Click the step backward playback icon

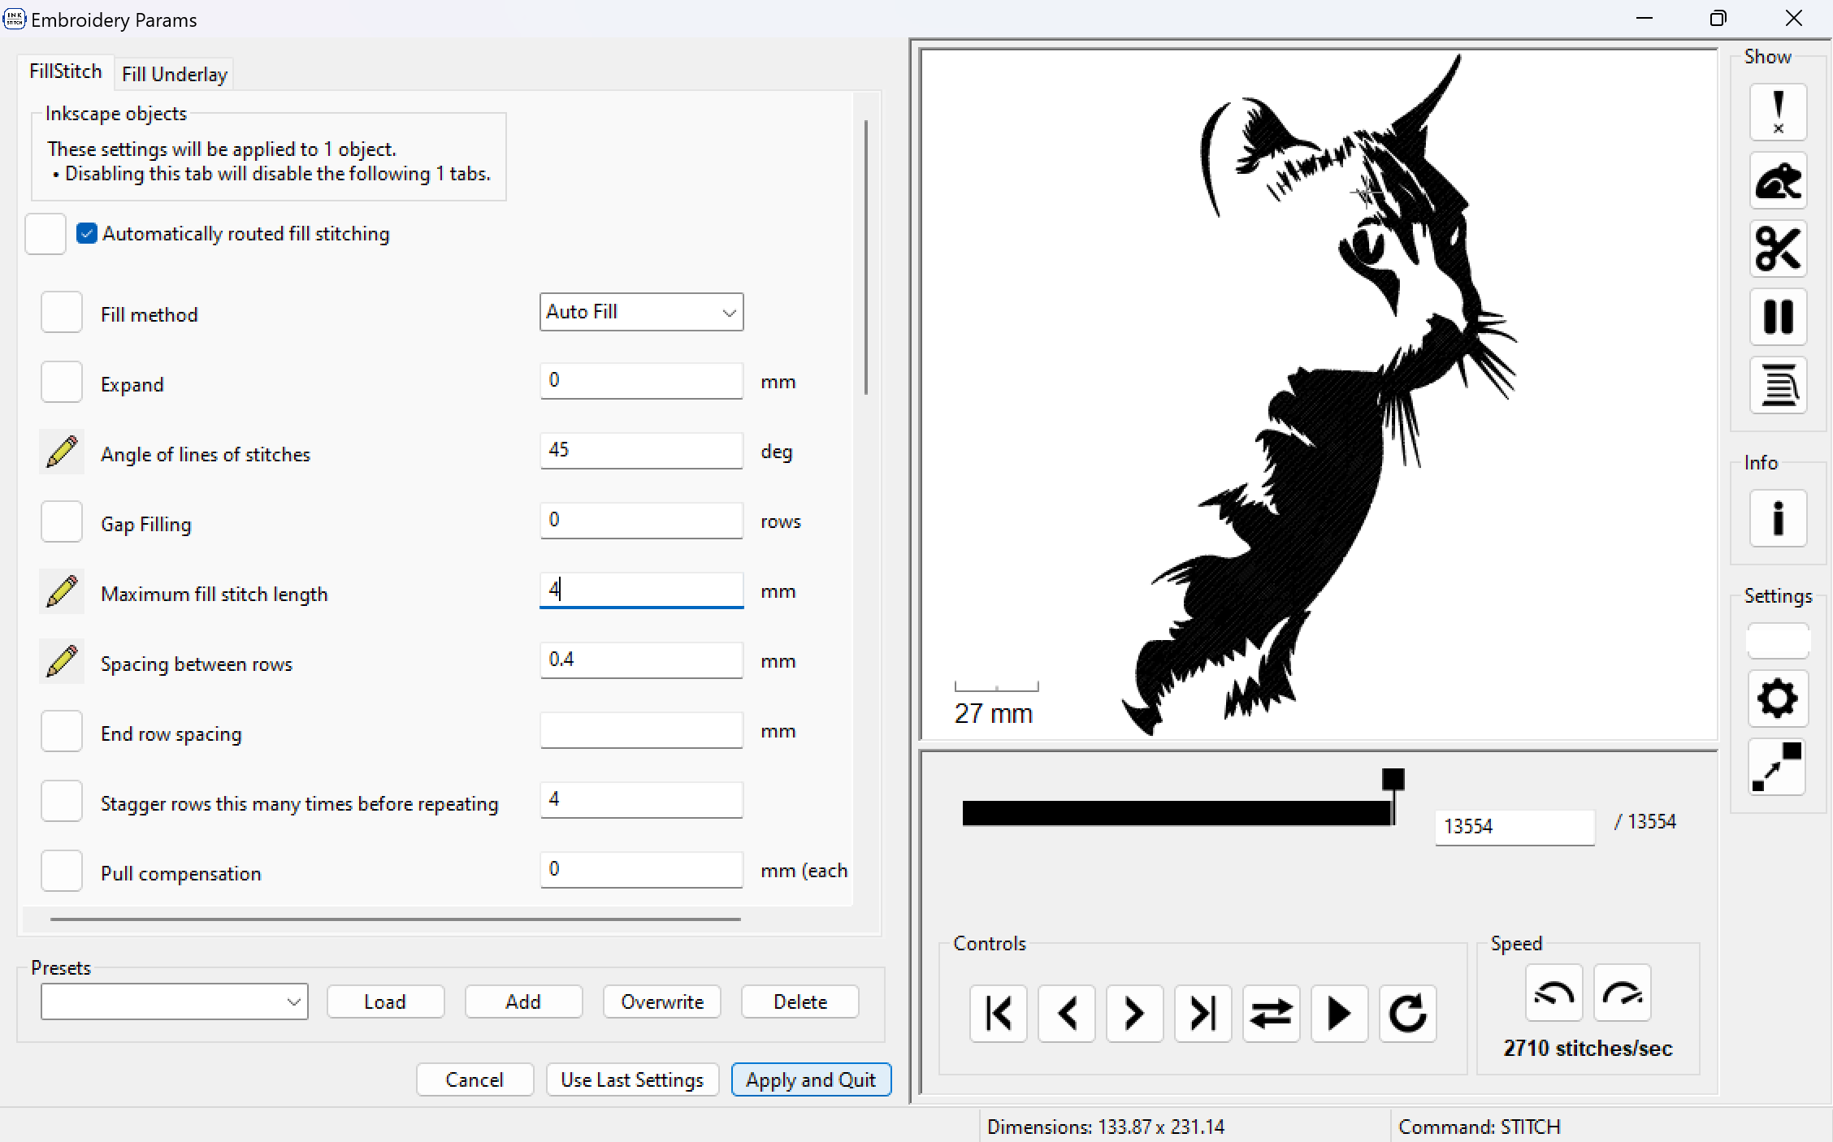click(1067, 1013)
